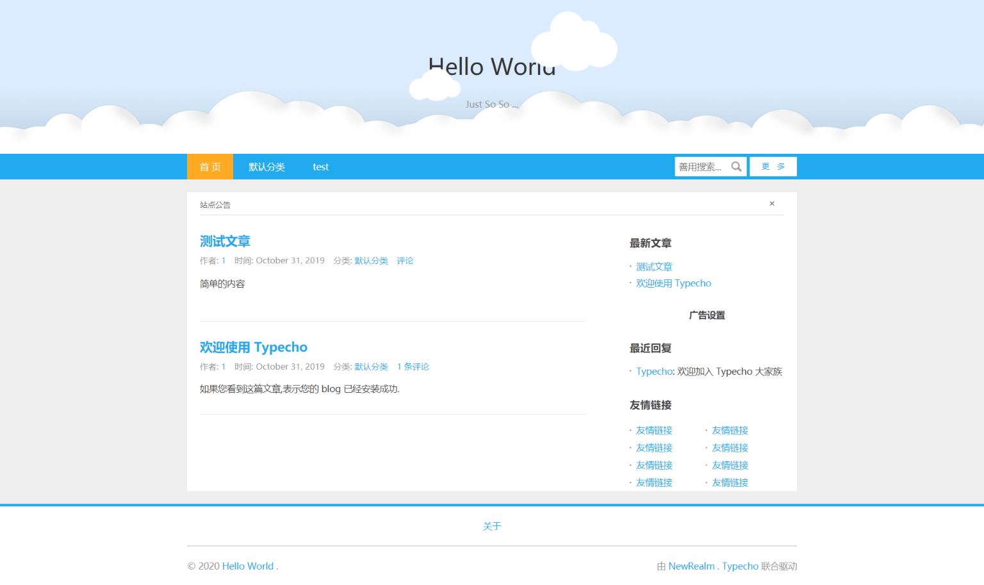The image size is (984, 585).
Task: Click the Typecho commenter link in 最近回复
Action: coord(654,372)
